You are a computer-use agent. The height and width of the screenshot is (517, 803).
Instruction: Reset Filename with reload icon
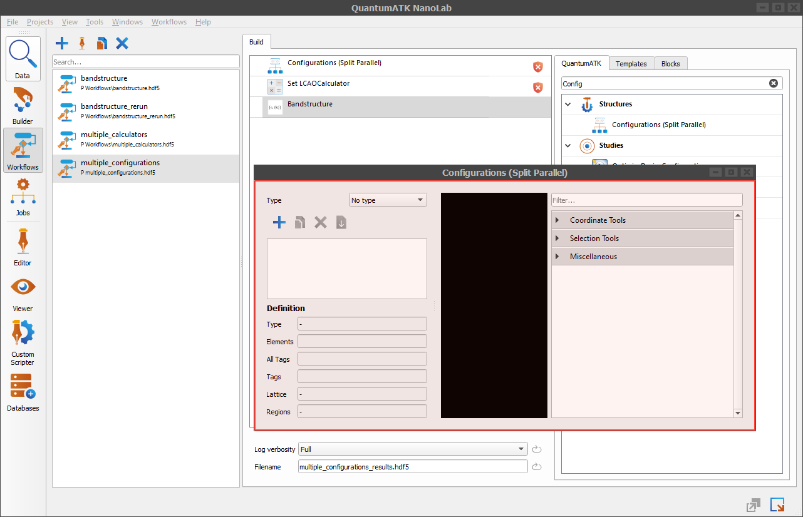[x=536, y=467]
